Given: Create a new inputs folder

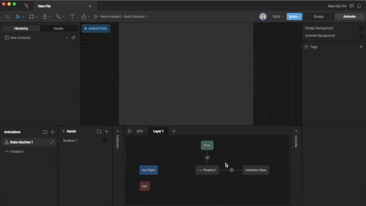Looking at the screenshot, I should pos(99,131).
